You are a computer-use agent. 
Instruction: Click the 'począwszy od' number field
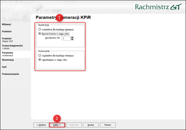(x=66, y=38)
